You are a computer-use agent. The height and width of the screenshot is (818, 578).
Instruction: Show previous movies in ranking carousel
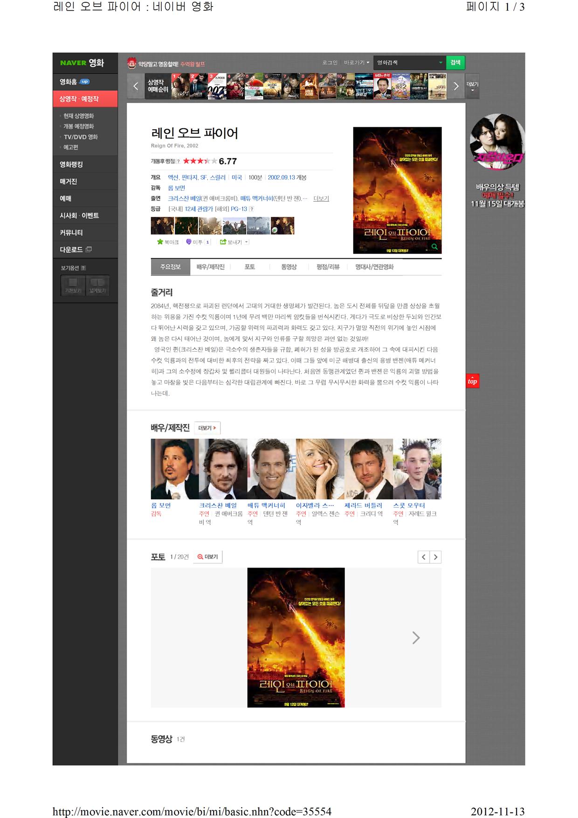[136, 86]
